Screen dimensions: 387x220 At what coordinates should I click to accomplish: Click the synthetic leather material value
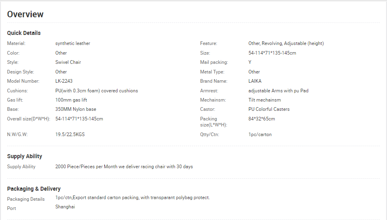tap(72, 43)
